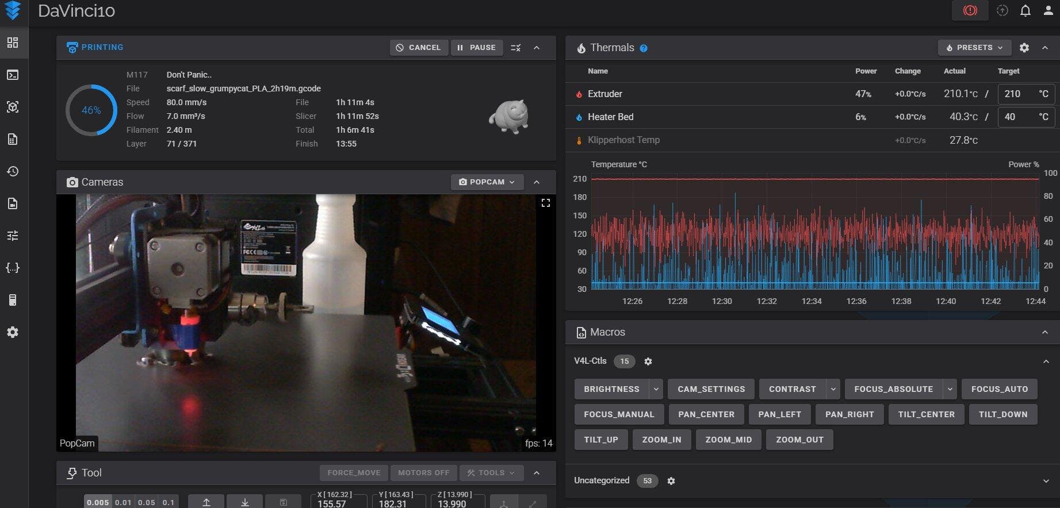Open the POPCAM camera selector
This screenshot has height=508, width=1060.
(487, 182)
